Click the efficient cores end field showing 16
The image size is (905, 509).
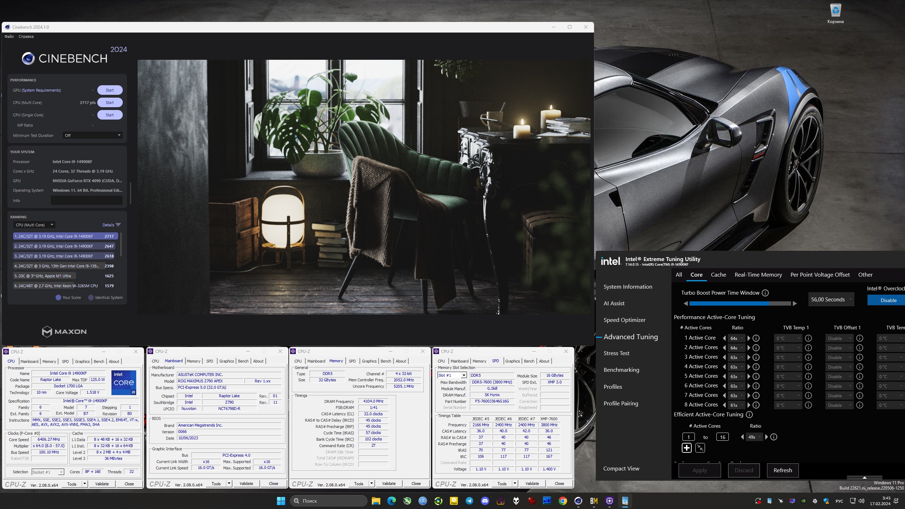[x=722, y=437]
